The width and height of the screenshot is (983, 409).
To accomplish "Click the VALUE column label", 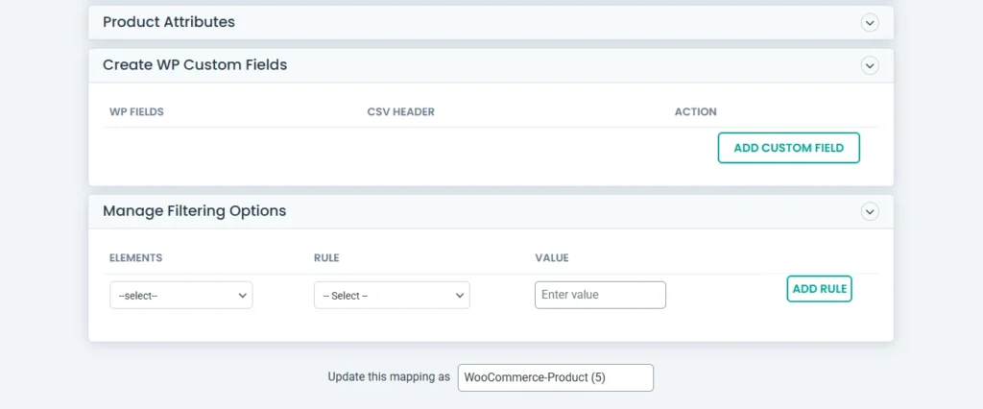I will click(552, 258).
